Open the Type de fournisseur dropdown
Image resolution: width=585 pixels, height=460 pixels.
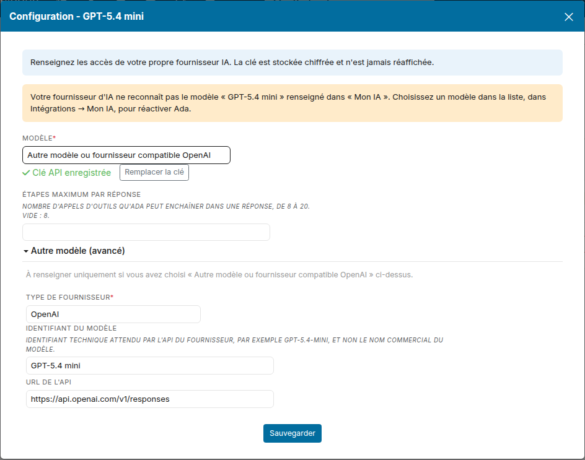pyautogui.click(x=113, y=315)
